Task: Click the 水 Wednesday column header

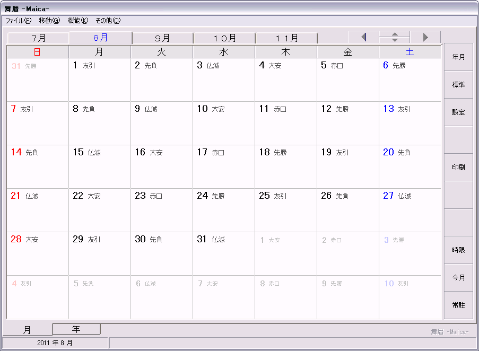Action: point(224,52)
